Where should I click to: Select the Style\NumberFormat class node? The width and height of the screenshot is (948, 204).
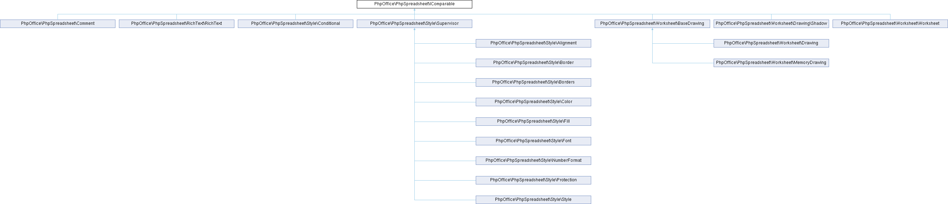[x=533, y=160]
